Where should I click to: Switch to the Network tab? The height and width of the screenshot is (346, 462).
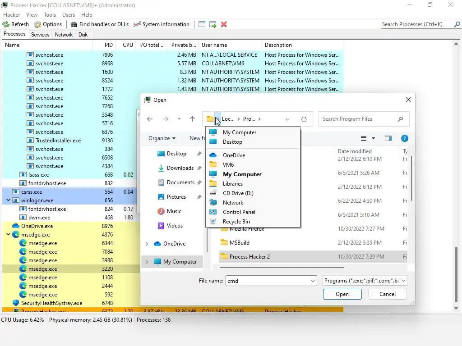click(64, 35)
